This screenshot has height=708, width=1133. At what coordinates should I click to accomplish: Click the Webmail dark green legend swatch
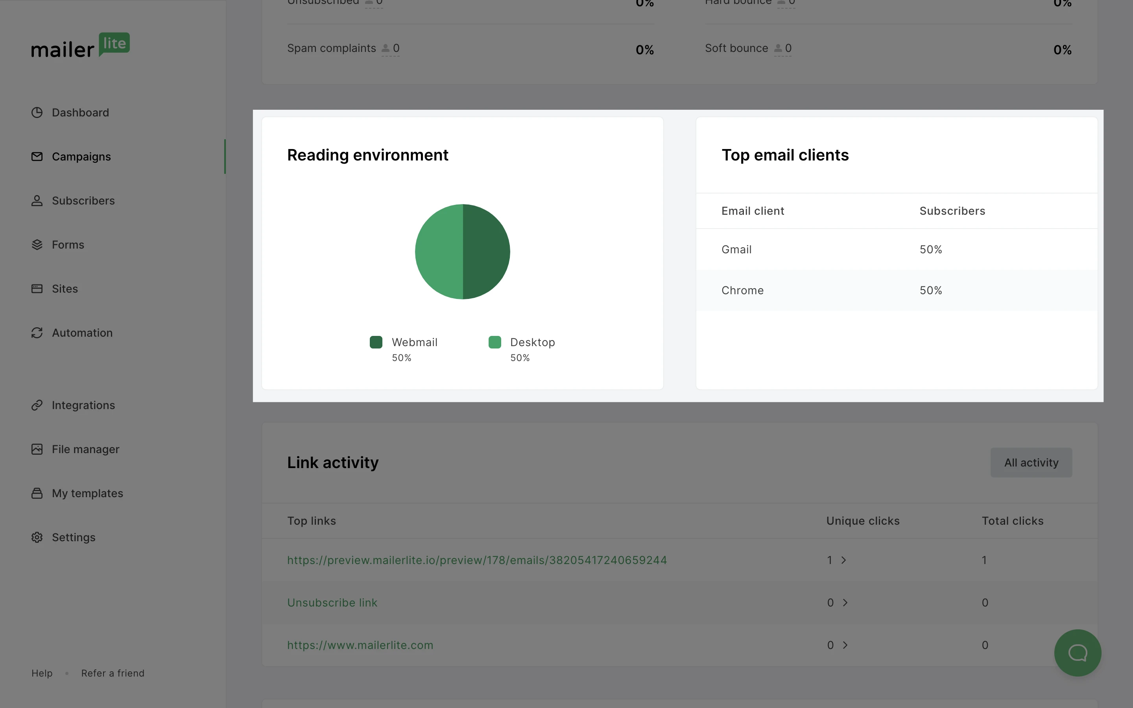(x=376, y=342)
